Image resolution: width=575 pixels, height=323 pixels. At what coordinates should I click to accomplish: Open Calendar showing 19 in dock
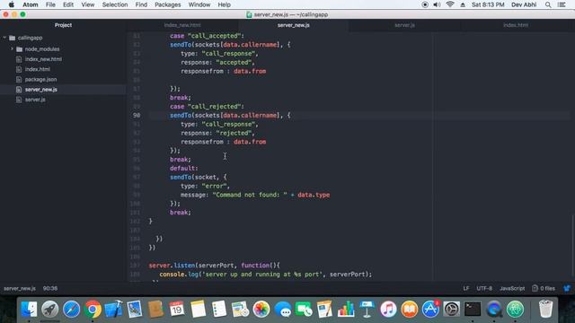click(x=177, y=310)
